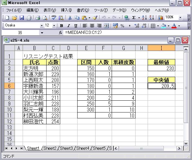Open the ファイル(F) menu
The width and height of the screenshot is (192, 160).
14,10
